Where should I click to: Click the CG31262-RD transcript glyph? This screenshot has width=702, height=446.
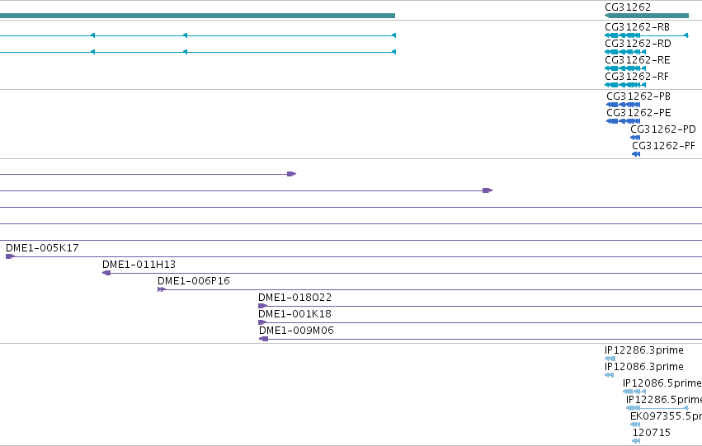pos(625,52)
